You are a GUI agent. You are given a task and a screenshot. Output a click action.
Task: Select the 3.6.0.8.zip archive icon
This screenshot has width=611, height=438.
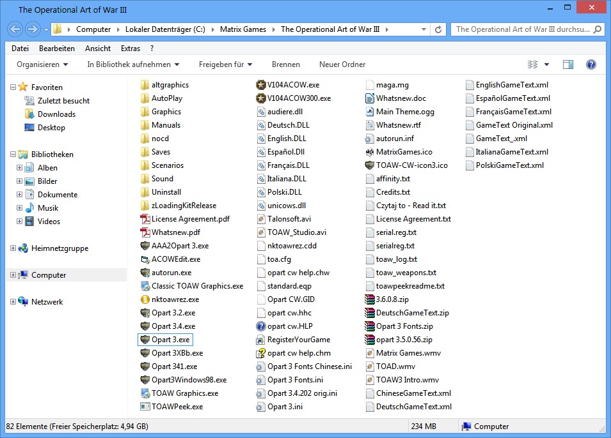369,299
